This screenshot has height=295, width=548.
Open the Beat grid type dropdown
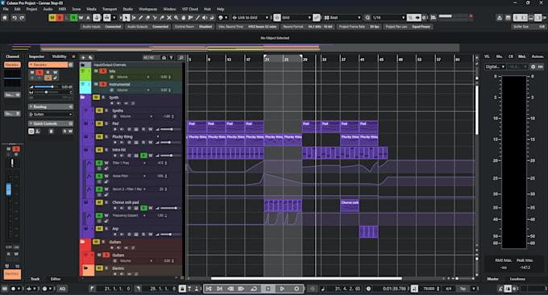pyautogui.click(x=342, y=18)
